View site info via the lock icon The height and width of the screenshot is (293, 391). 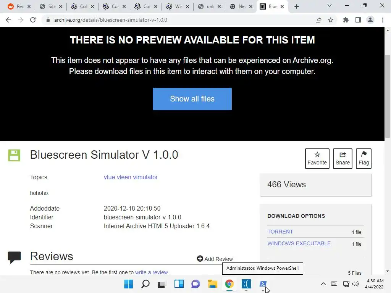click(x=48, y=20)
